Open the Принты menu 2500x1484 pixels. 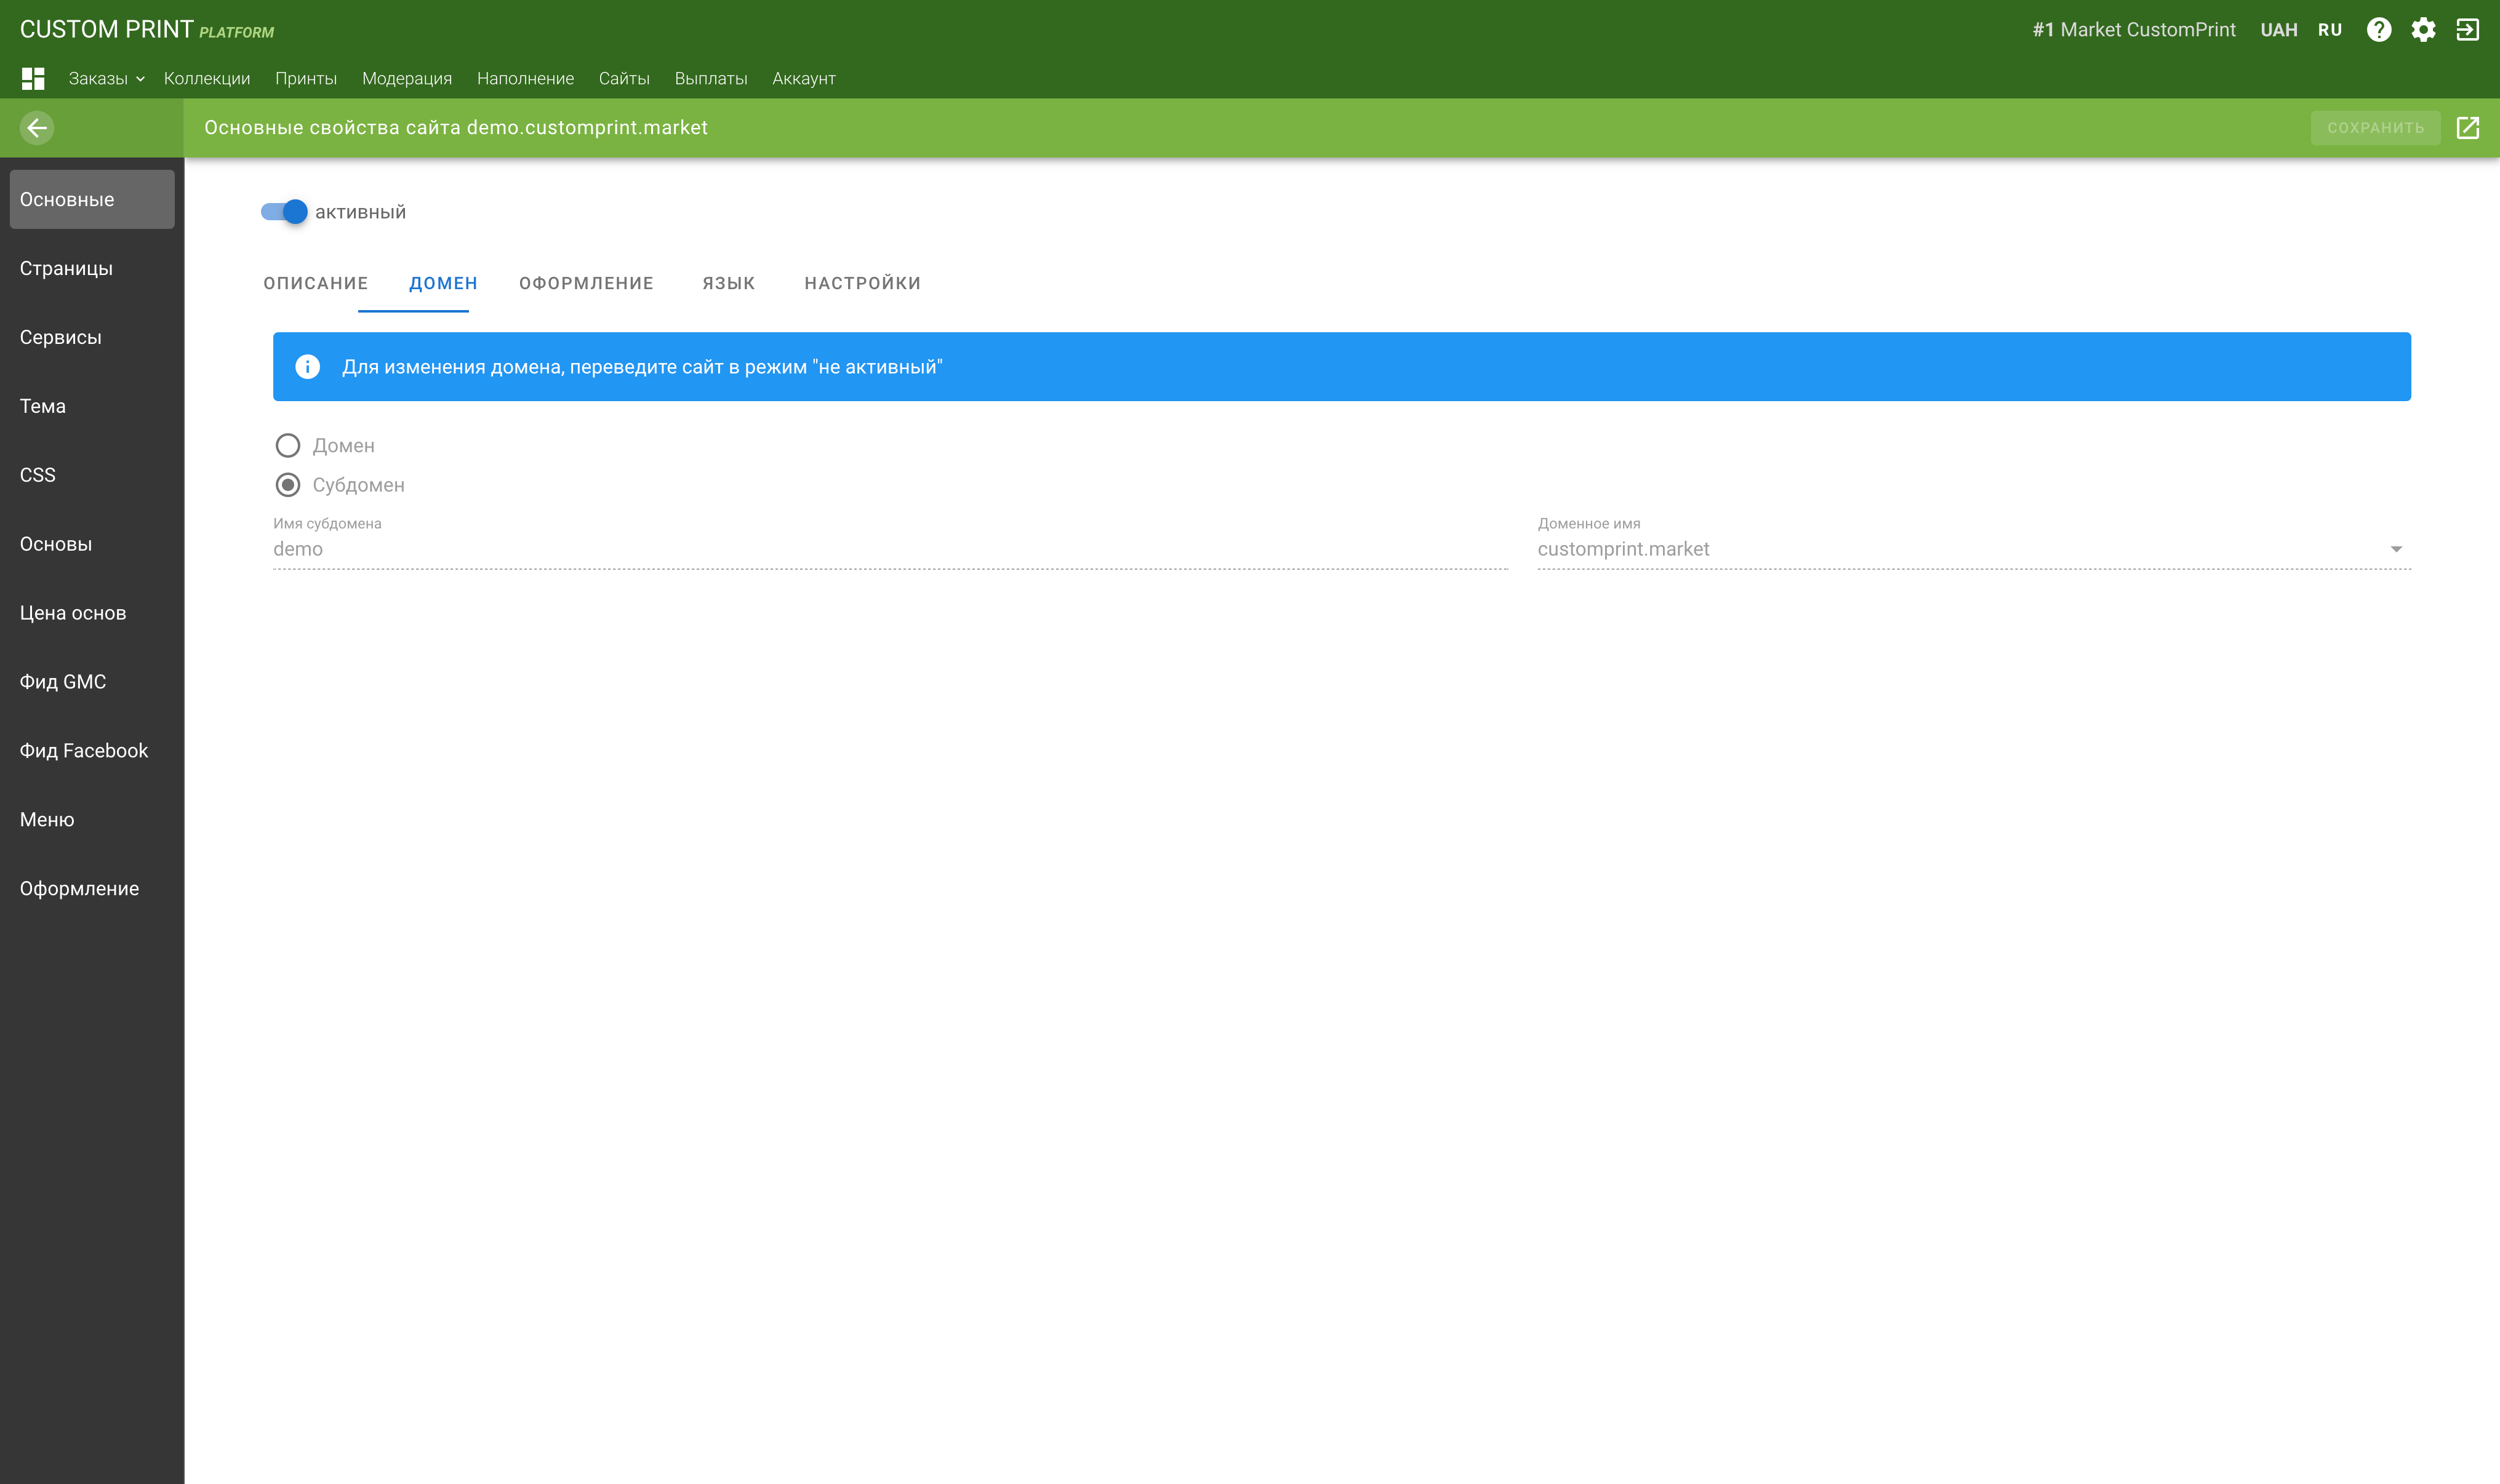[x=306, y=78]
